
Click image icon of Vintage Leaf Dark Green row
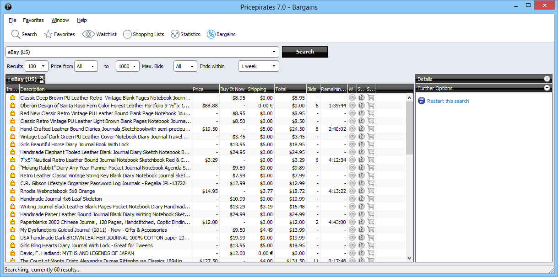13,137
